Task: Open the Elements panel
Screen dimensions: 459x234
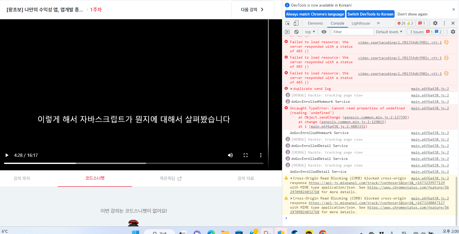Action: pyautogui.click(x=315, y=23)
